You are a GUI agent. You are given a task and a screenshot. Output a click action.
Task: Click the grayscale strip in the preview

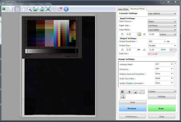pos(51,51)
